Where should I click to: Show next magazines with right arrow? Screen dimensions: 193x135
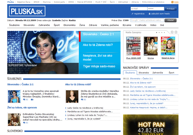(x=176, y=32)
